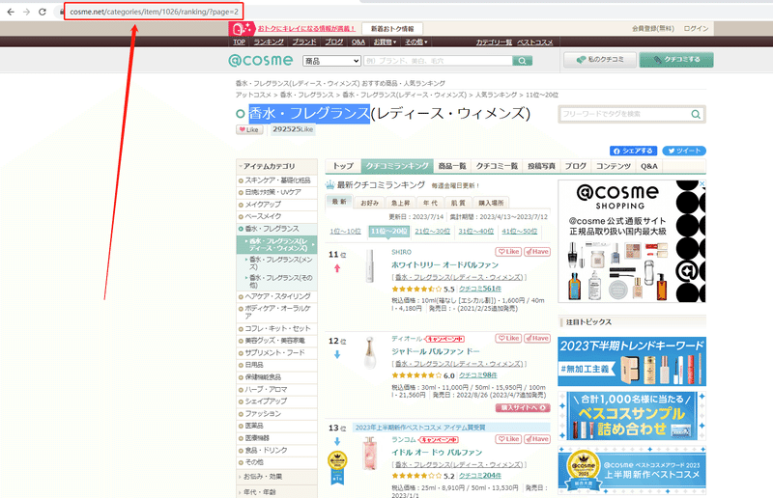This screenshot has width=773, height=498.
Task: Click the フリーワードでタグを検索 field
Action: [x=624, y=114]
